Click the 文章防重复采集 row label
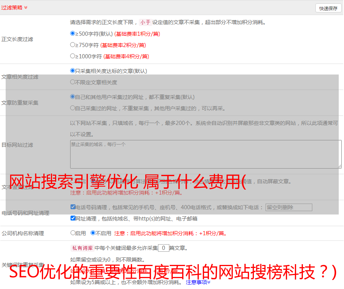The width and height of the screenshot is (344, 289). (20, 103)
